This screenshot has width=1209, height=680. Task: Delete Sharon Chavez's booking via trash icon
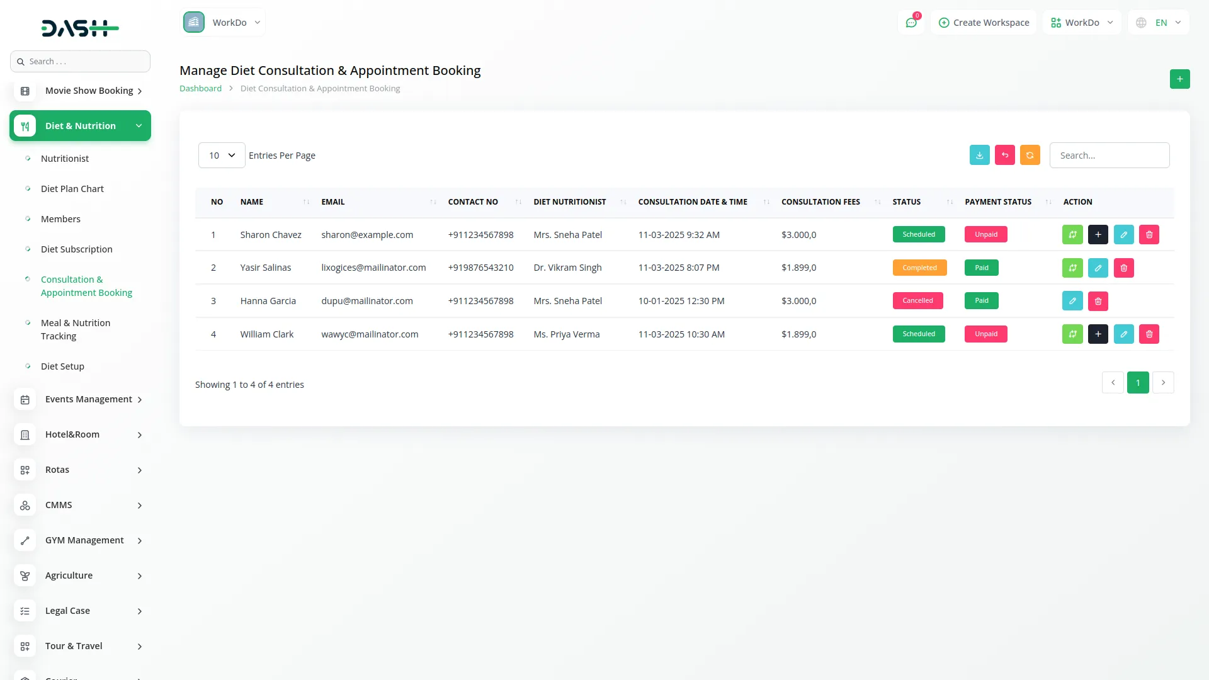(1149, 235)
